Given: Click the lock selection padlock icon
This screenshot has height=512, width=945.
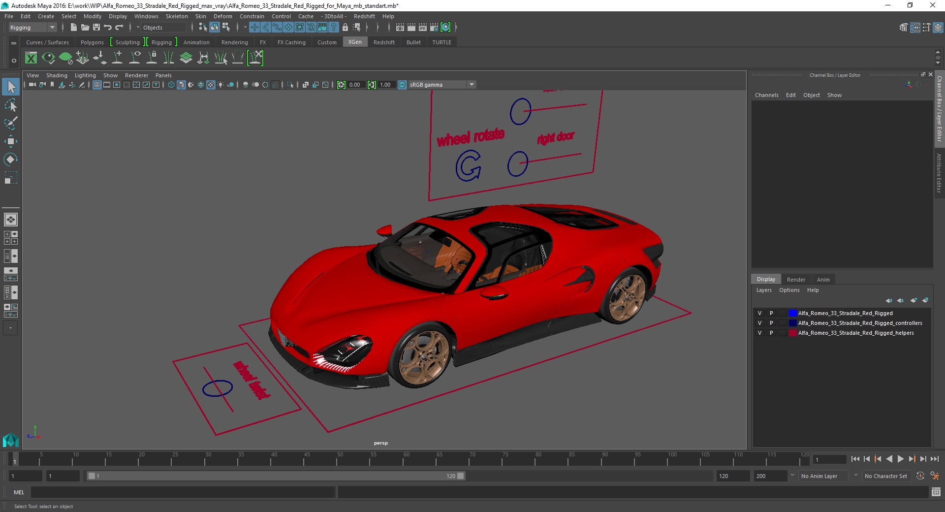Looking at the screenshot, I should pos(345,28).
